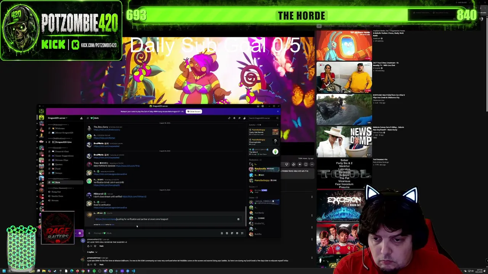Screen dimensions: 488x274
Task: Click the invite icon beside the server name
Action: (81, 118)
